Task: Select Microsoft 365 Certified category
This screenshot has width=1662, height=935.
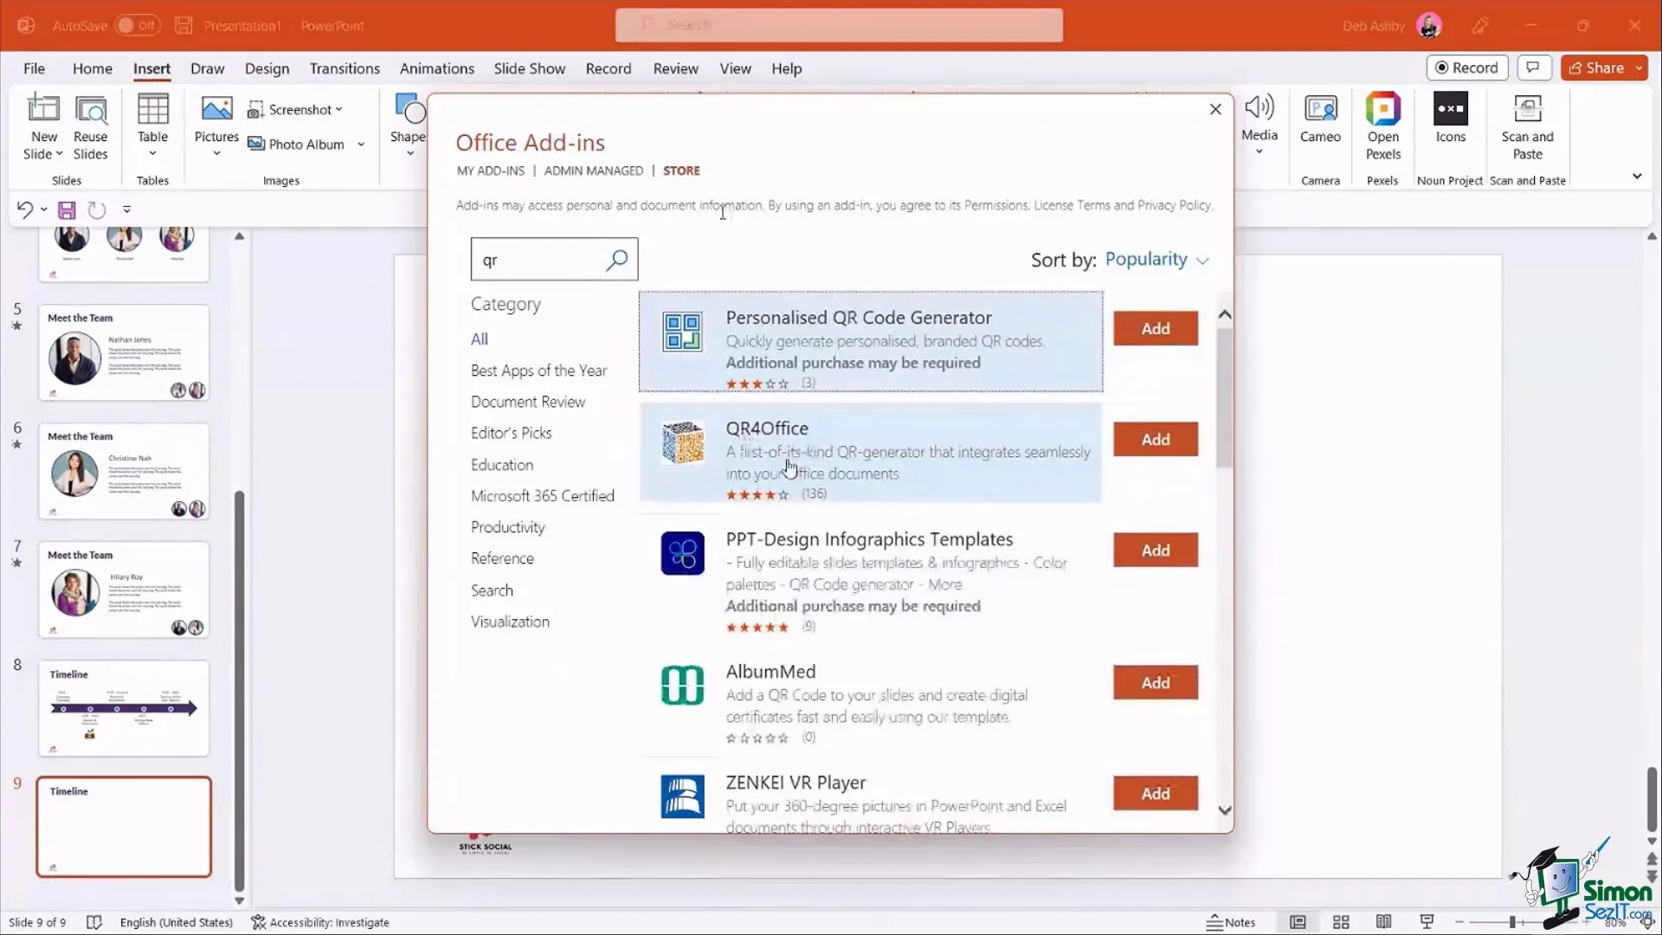Action: [x=543, y=496]
